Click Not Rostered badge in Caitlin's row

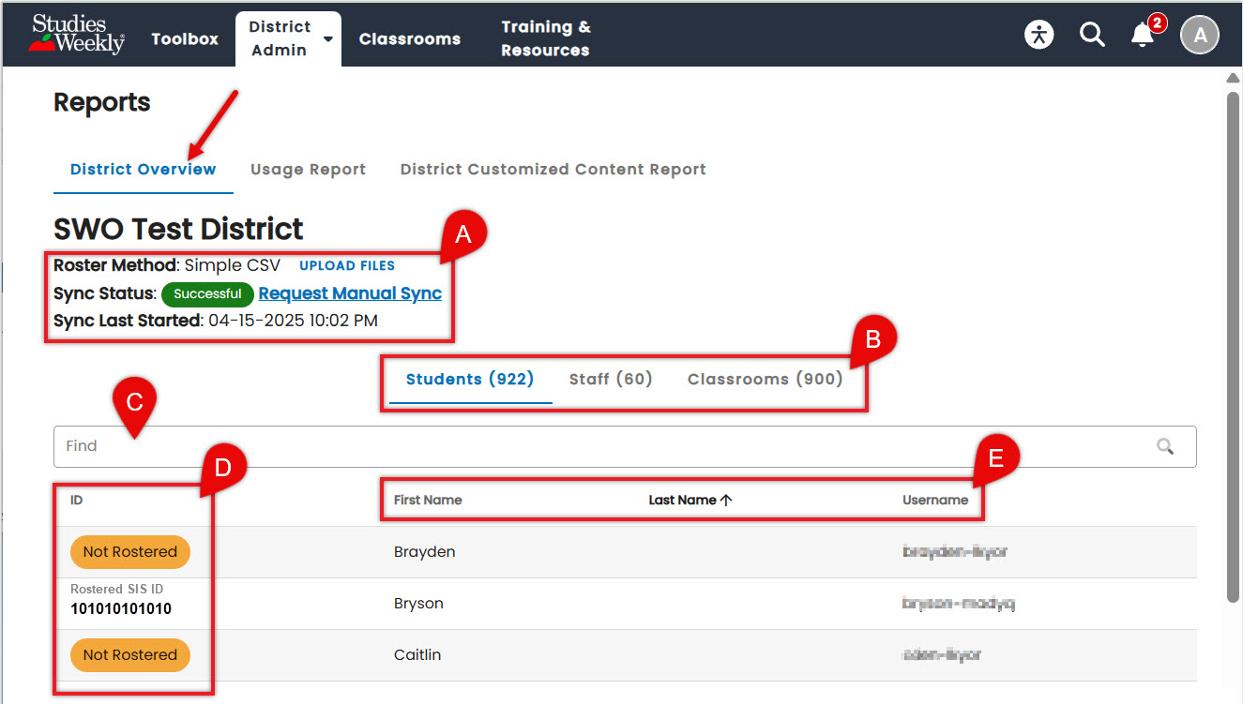tap(130, 655)
